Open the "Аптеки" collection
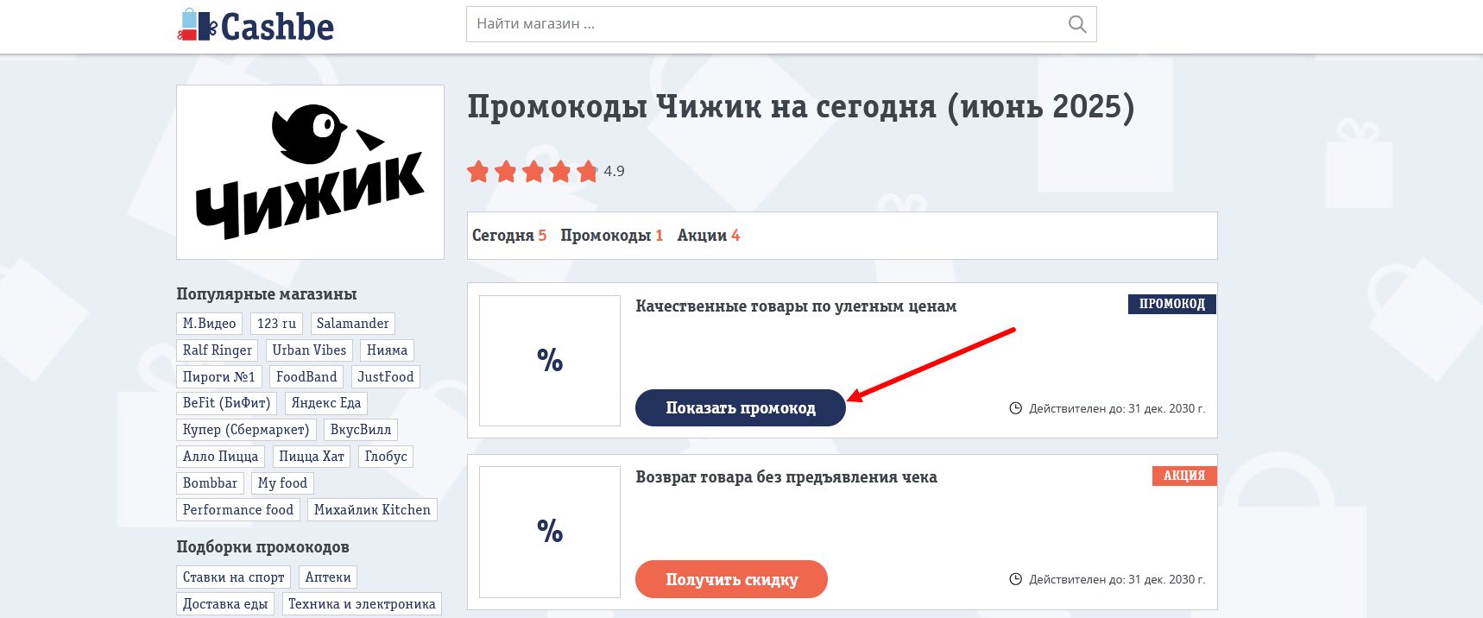Screen dimensions: 1483x618 328,577
